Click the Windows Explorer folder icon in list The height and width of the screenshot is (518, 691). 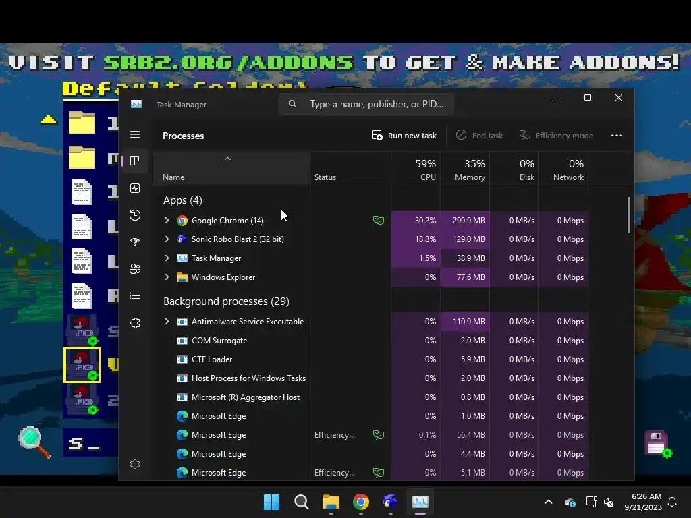[182, 277]
